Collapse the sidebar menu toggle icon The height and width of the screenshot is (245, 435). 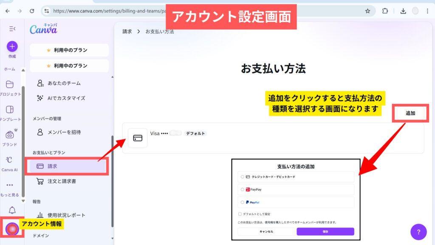tap(12, 28)
